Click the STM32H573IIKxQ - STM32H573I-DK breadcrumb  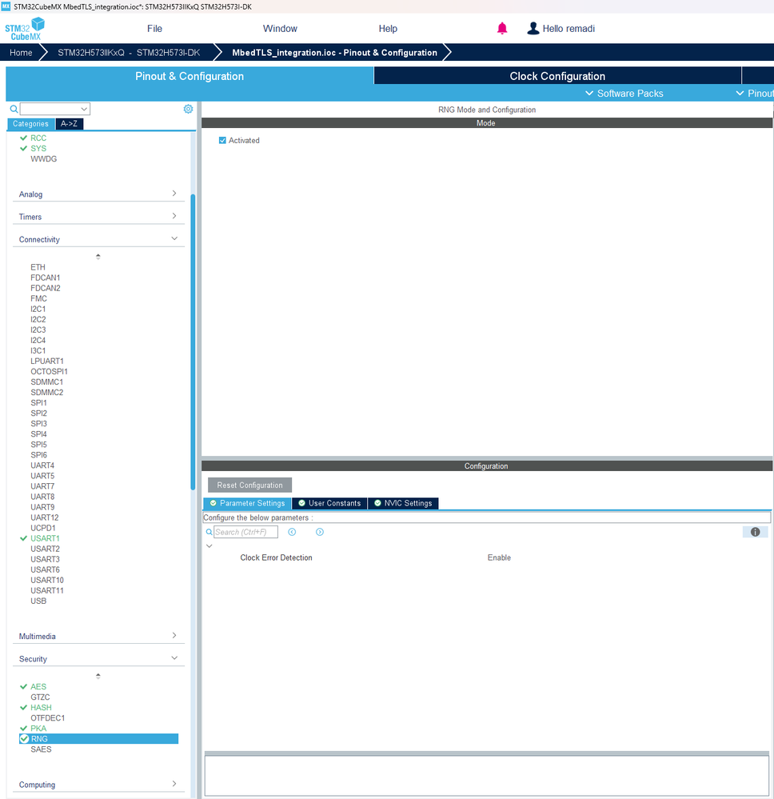click(x=129, y=53)
